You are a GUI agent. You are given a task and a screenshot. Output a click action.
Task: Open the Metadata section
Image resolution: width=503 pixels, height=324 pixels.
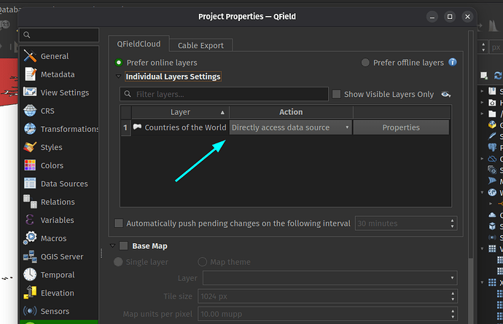(x=58, y=74)
